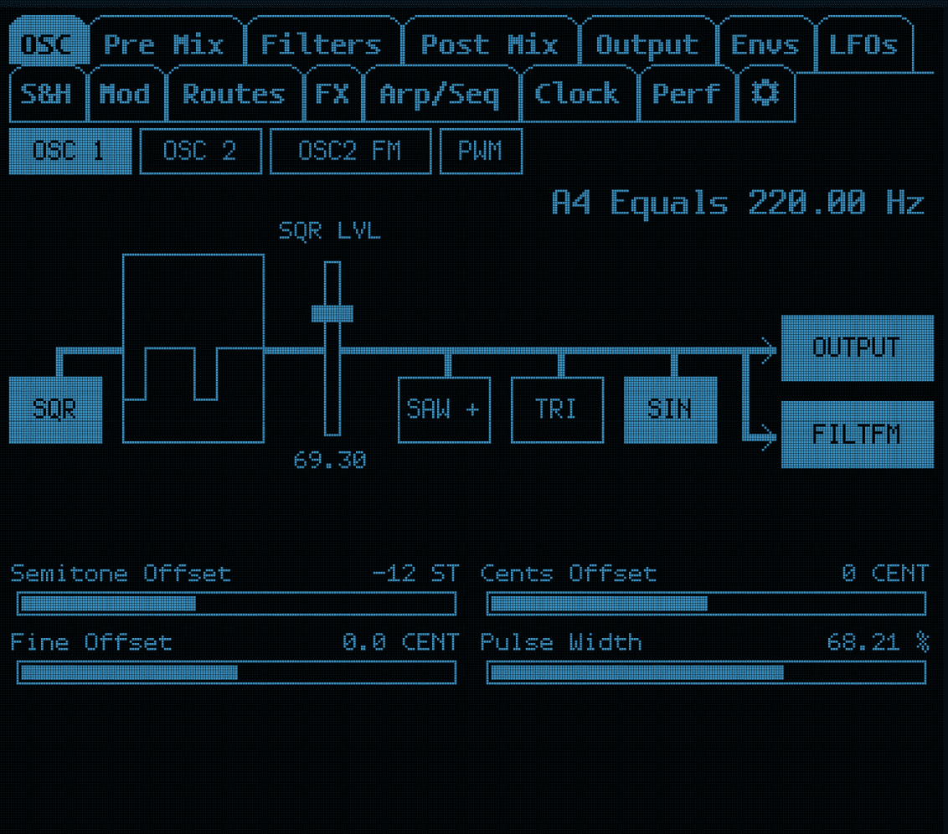Click the SQR LVL label
Viewport: 948px width, 834px height.
[330, 231]
